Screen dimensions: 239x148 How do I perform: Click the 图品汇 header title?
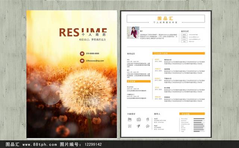165,18
